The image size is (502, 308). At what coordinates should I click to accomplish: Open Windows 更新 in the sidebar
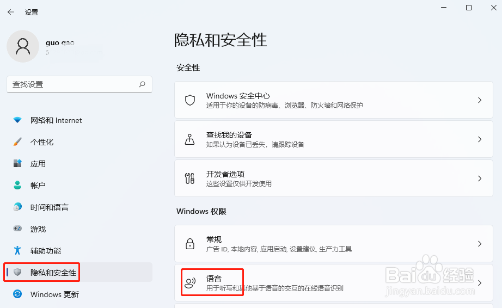(x=54, y=294)
